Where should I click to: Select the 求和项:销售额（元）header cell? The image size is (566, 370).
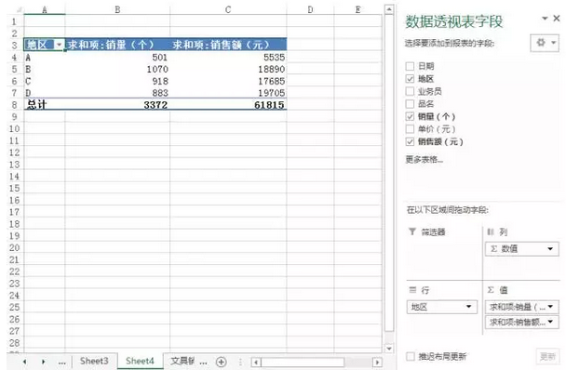228,45
